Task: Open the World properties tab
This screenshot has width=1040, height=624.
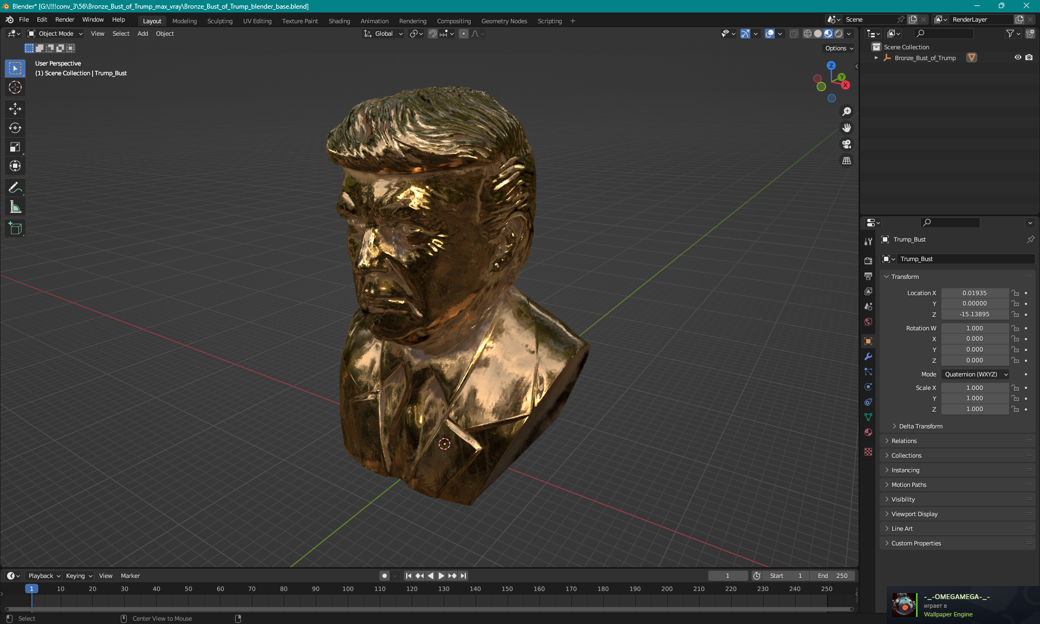Action: 868,322
